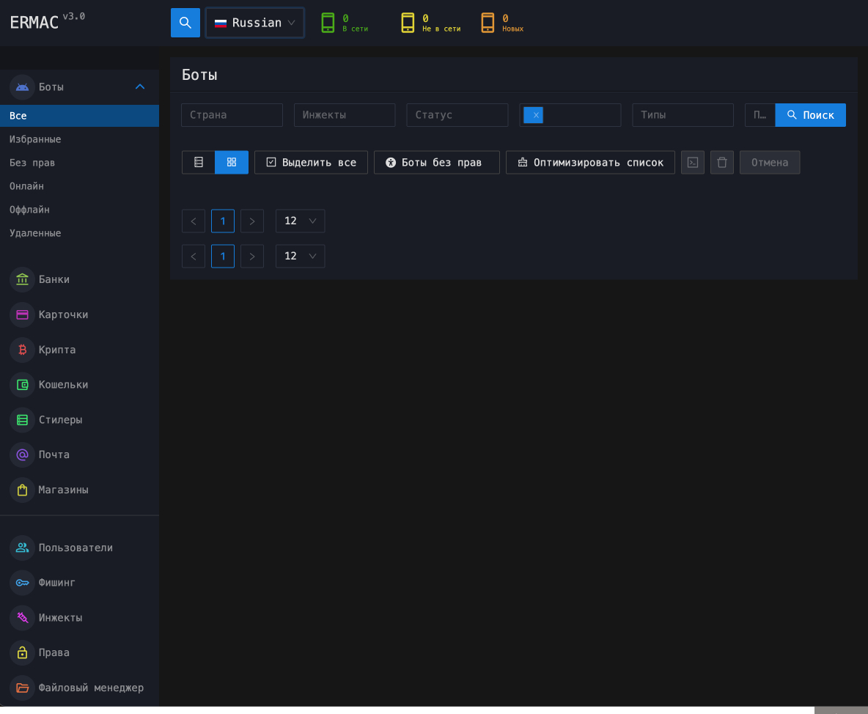This screenshot has height=714, width=868.
Task: Click the orange new devices phone icon
Action: point(488,23)
